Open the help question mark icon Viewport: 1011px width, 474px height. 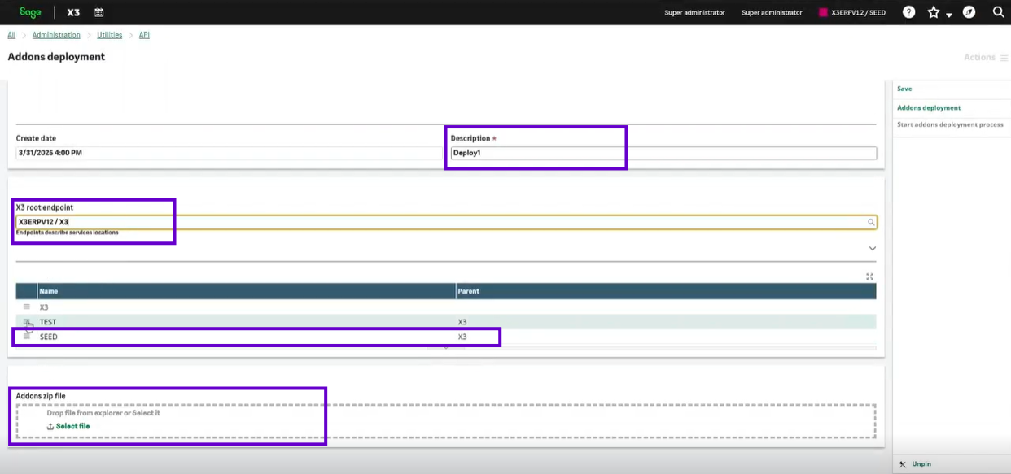909,12
